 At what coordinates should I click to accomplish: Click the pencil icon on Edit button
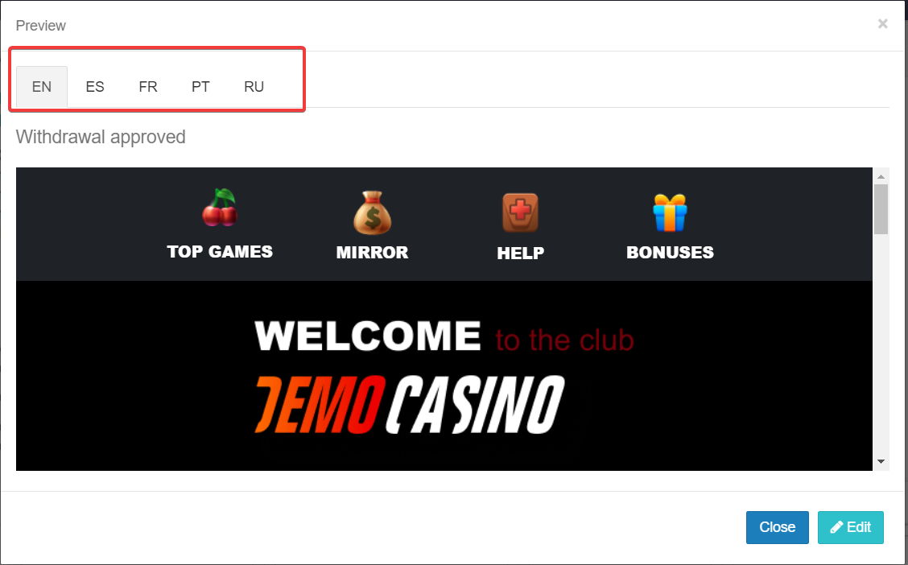pos(837,527)
